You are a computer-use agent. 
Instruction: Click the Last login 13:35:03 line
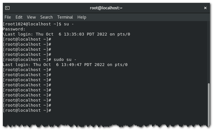click(66, 34)
